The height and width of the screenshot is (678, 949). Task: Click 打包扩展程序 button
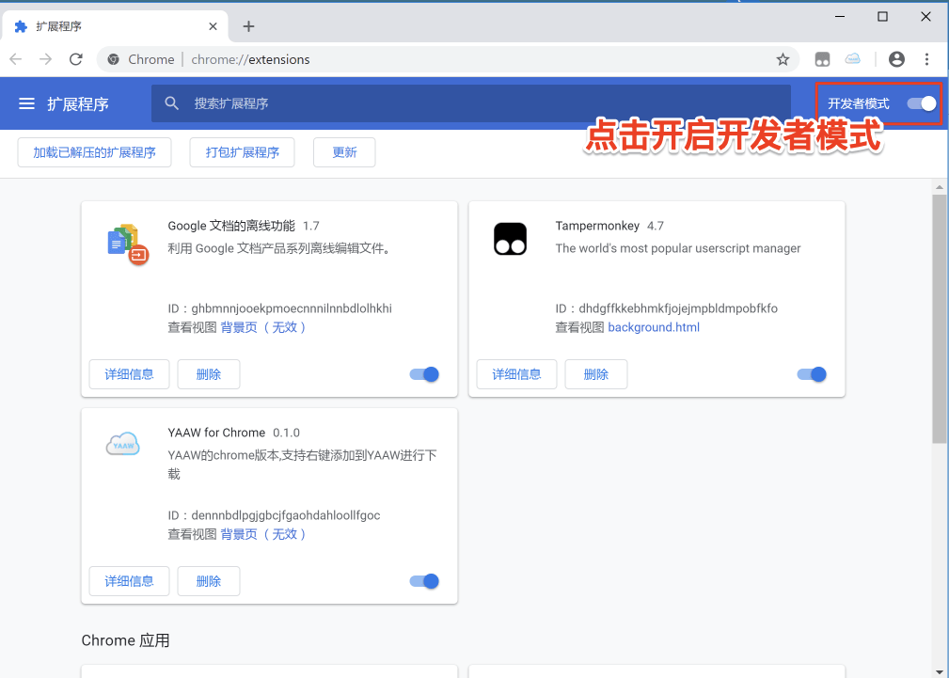[x=242, y=152]
